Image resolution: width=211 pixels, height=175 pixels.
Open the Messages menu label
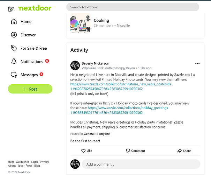[29, 75]
